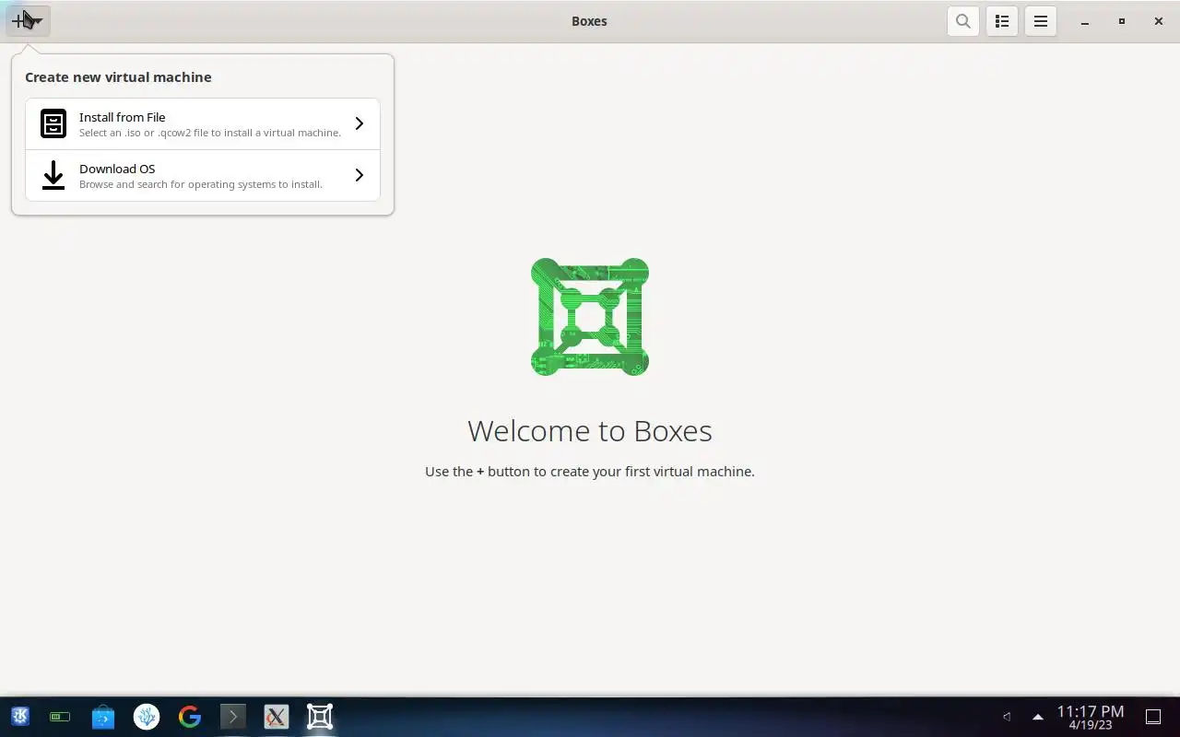This screenshot has width=1180, height=737.
Task: Click the volume tray icon
Action: [1007, 717]
